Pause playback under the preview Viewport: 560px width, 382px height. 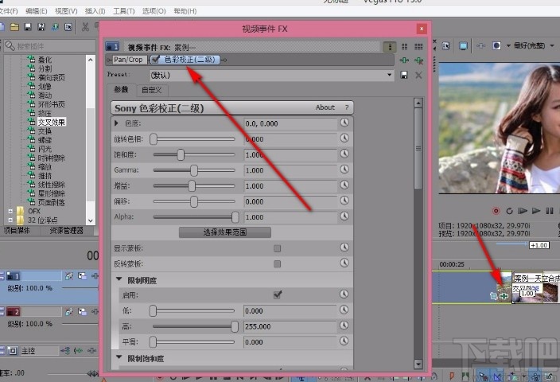click(550, 211)
